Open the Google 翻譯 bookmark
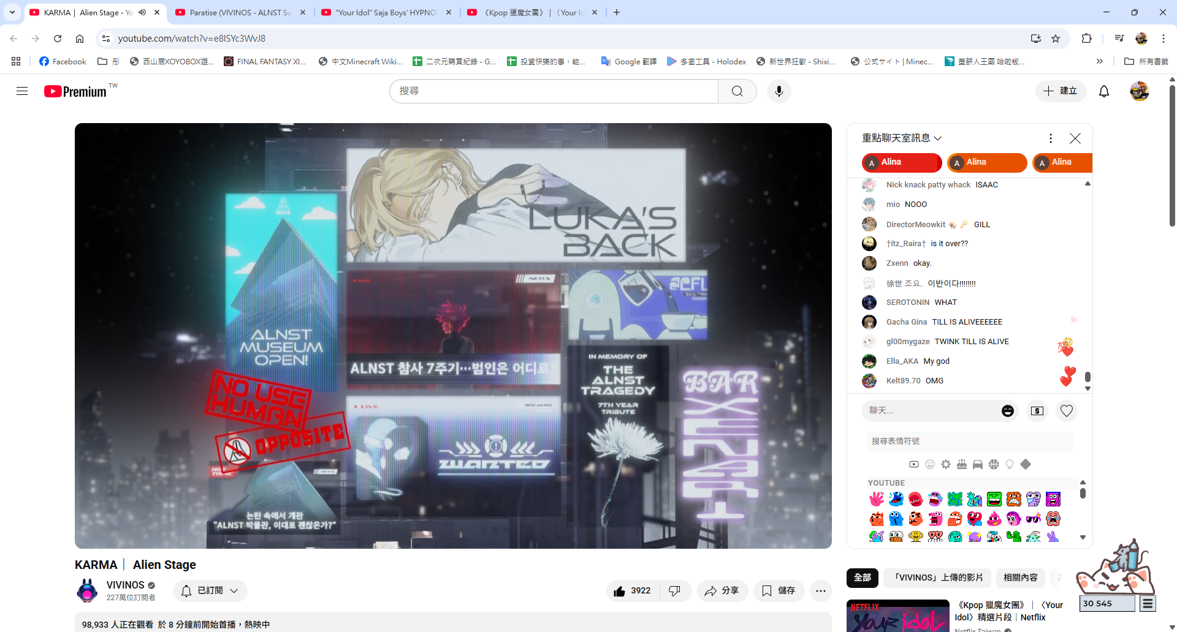This screenshot has width=1177, height=632. coord(629,61)
